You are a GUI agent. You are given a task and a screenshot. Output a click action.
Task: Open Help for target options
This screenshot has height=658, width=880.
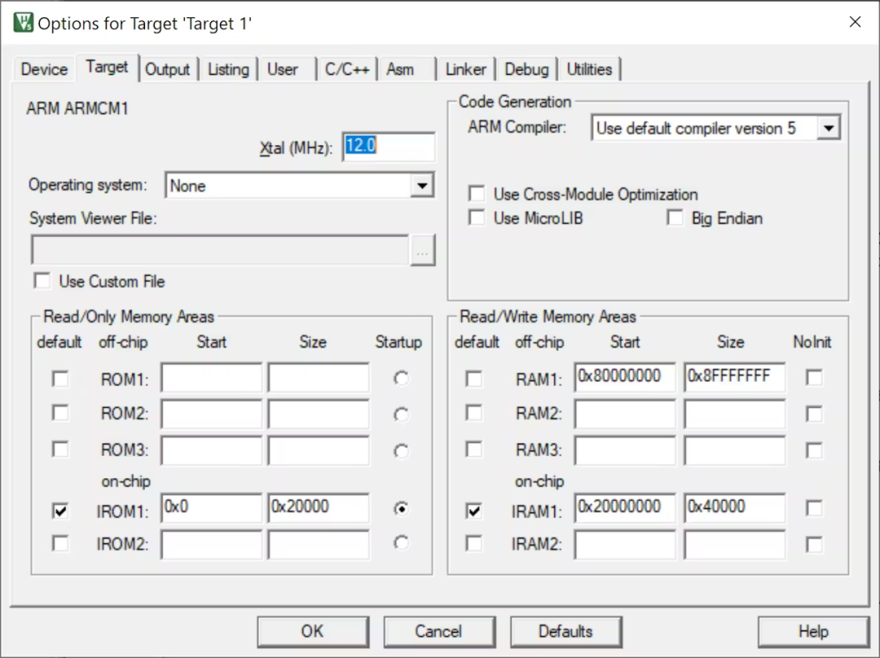[814, 632]
